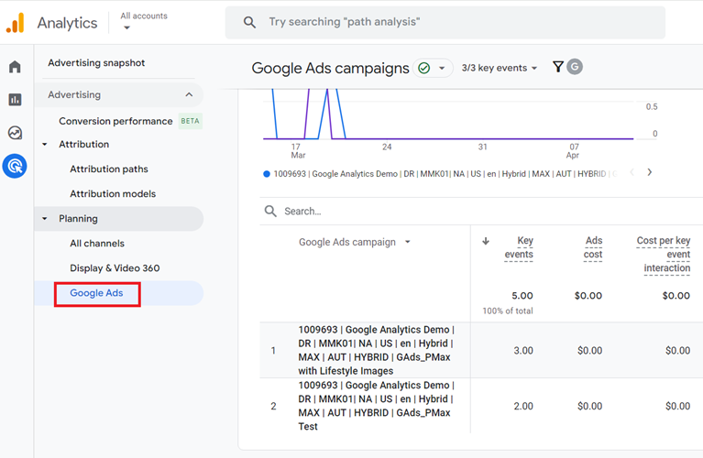703x458 pixels.
Task: Click the search magnifier icon in top bar
Action: tap(249, 22)
